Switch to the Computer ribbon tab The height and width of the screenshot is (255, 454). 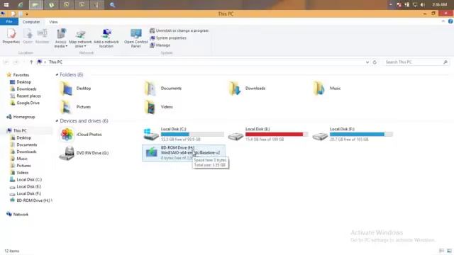click(31, 22)
